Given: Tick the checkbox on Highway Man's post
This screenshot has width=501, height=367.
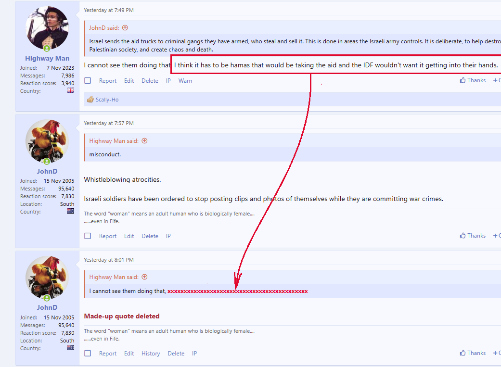Looking at the screenshot, I should (88, 81).
